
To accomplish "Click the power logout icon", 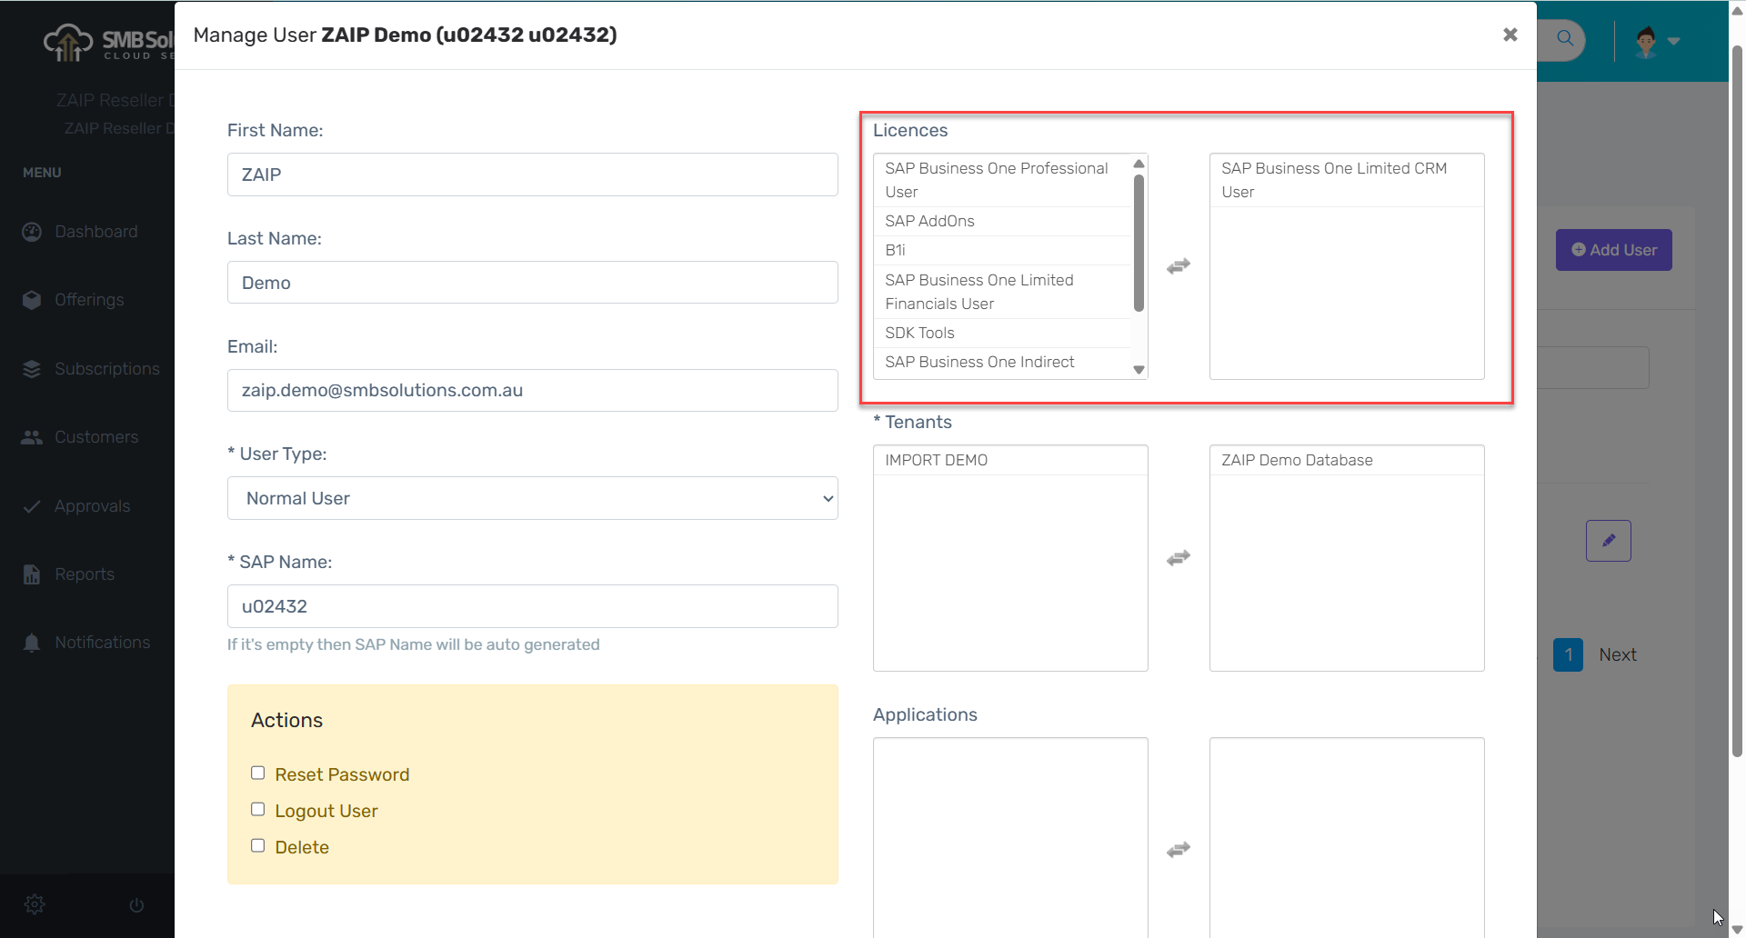I will tap(136, 905).
